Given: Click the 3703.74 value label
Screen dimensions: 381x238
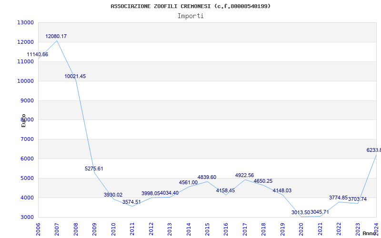Looking at the screenshot, I should 358,199.
